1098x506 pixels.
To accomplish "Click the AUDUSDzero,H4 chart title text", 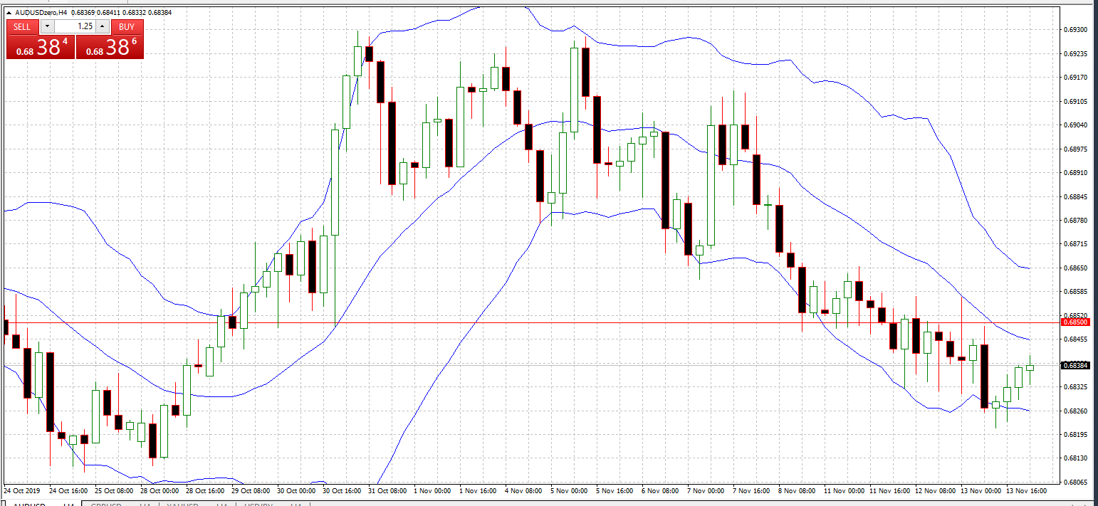I will click(x=41, y=13).
